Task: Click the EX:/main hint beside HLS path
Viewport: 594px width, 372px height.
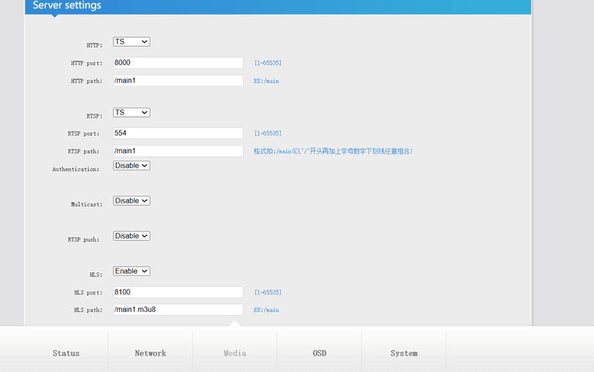Action: (266, 310)
